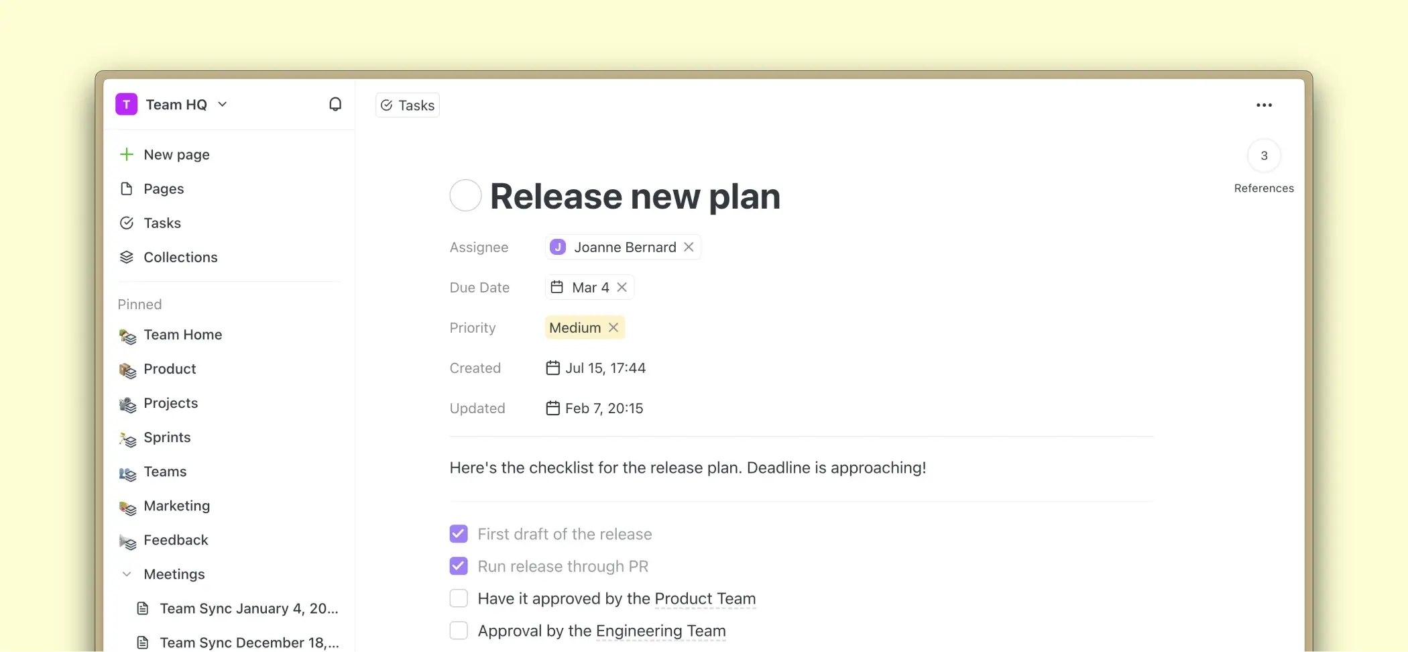Click the Tasks breadcrumb button

(408, 105)
